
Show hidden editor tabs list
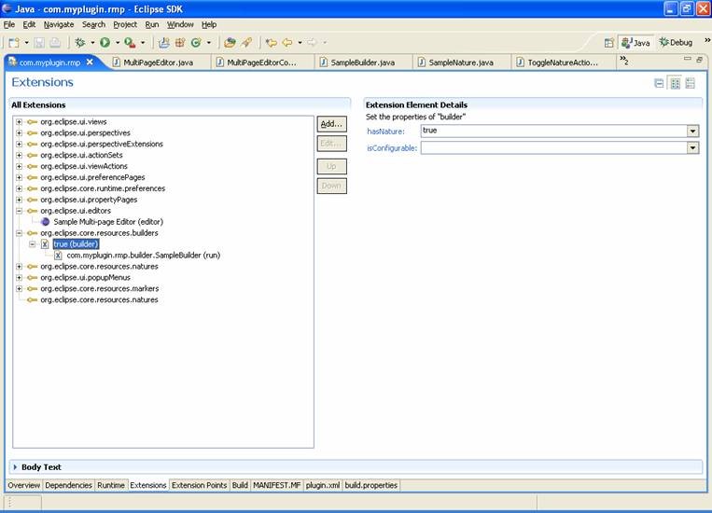(x=624, y=60)
